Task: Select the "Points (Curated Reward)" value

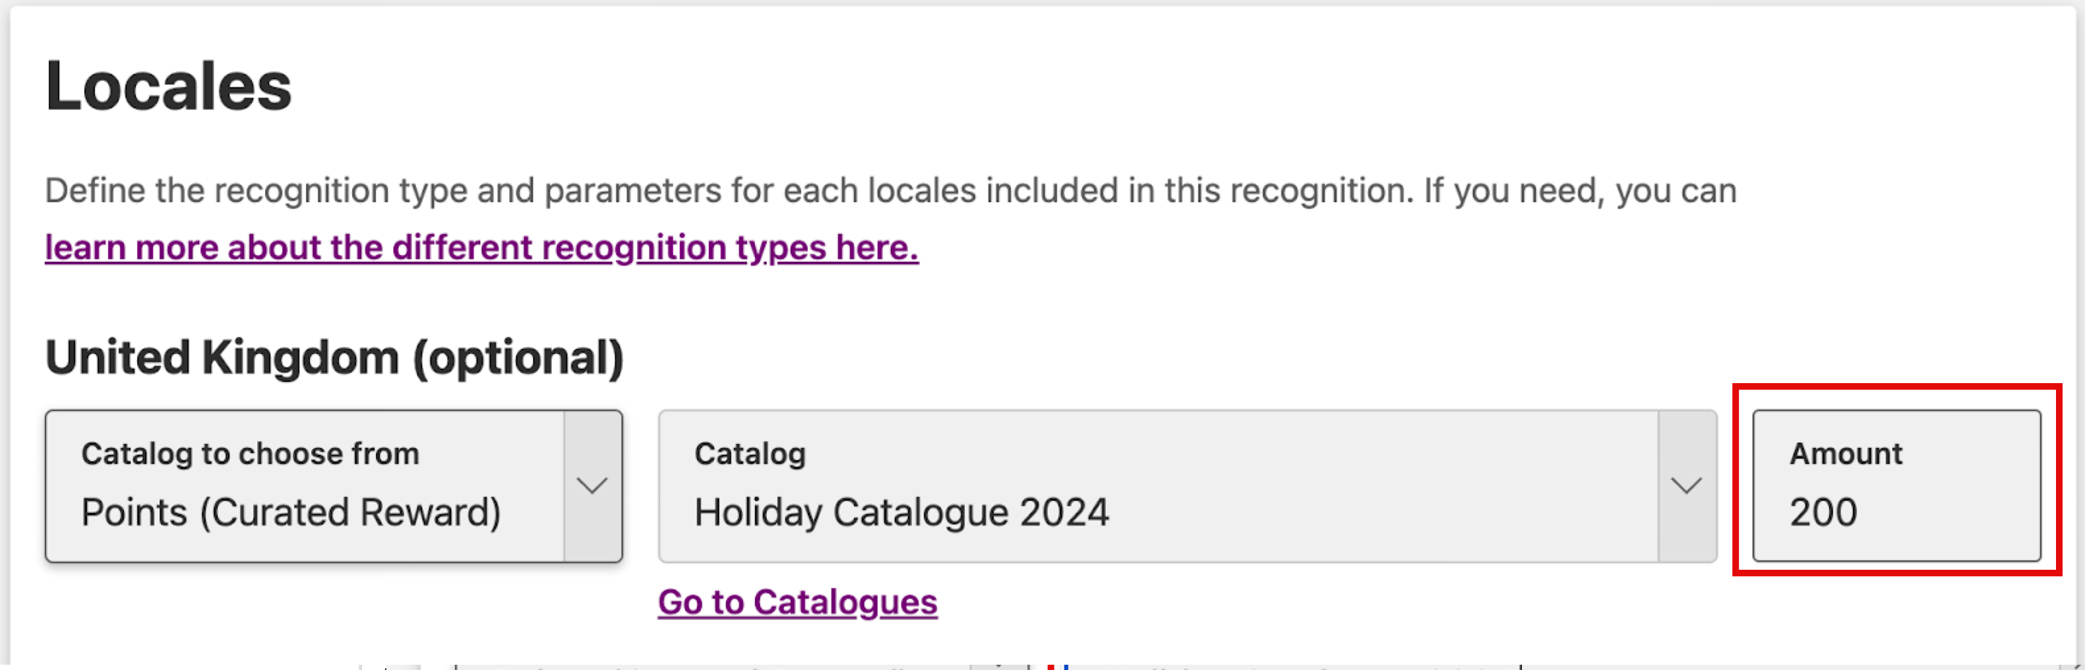Action: click(x=291, y=512)
